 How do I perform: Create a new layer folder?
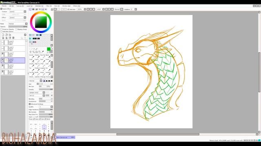(x=10, y=34)
